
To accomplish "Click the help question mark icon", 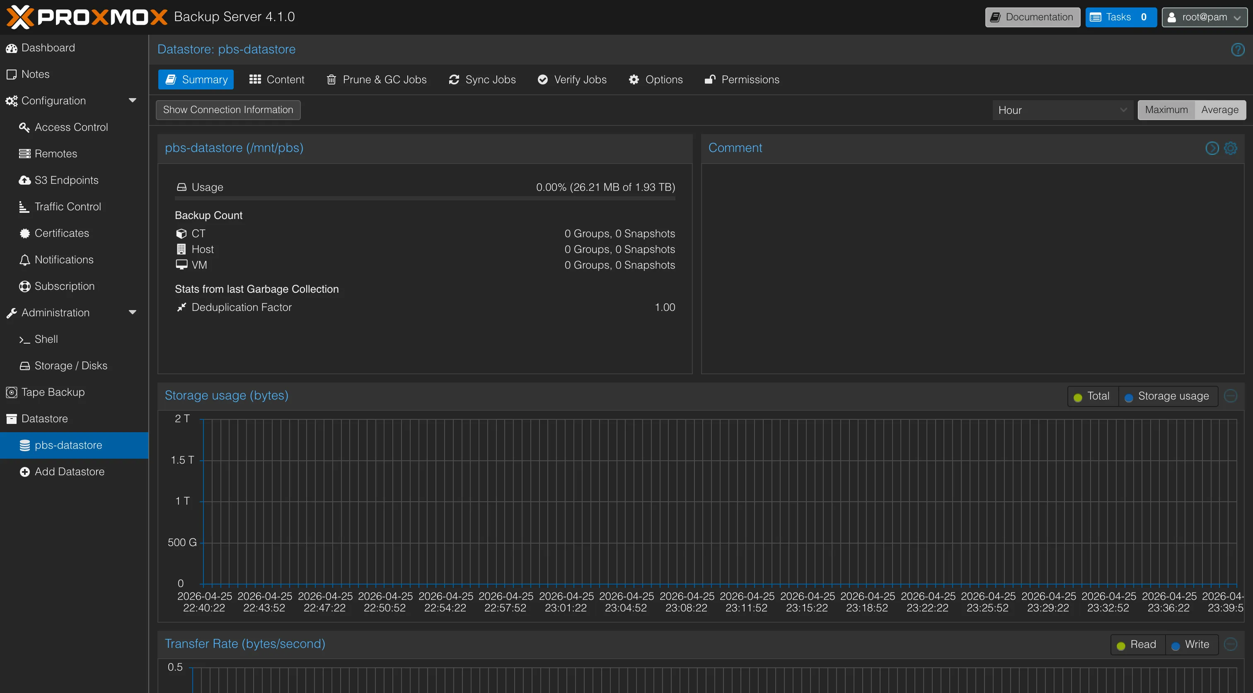I will click(x=1237, y=50).
